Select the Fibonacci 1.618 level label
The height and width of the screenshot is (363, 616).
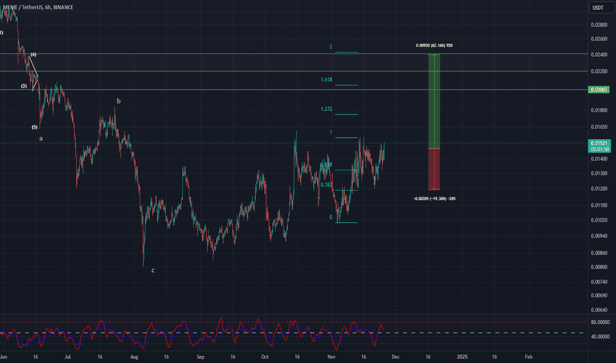click(x=326, y=80)
